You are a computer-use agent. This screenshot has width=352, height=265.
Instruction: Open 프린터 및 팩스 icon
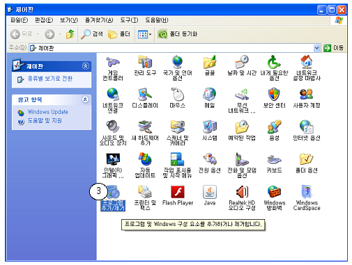click(145, 192)
